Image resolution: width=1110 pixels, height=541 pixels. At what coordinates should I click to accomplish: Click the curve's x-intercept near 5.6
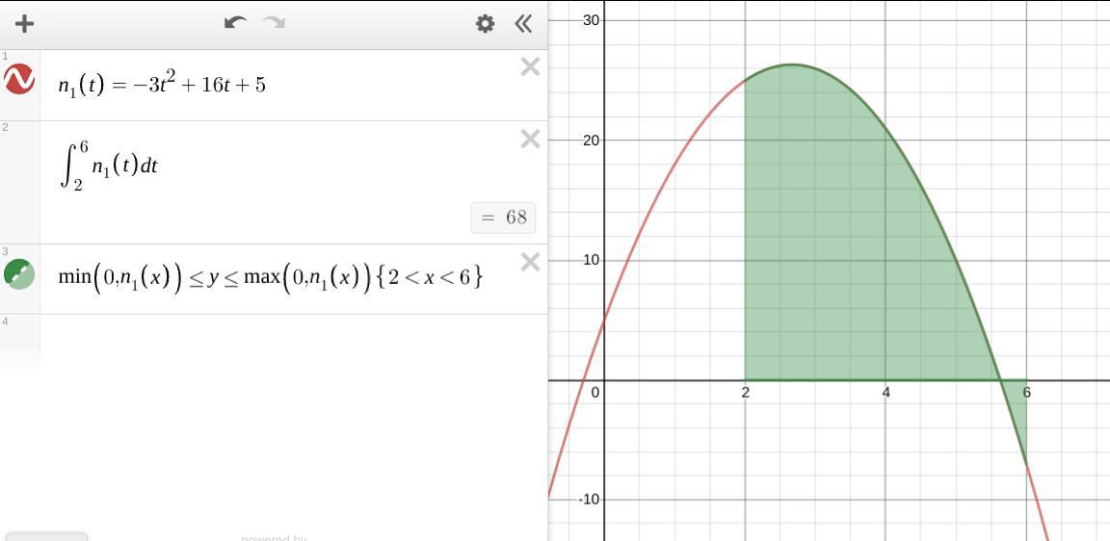(x=1001, y=380)
